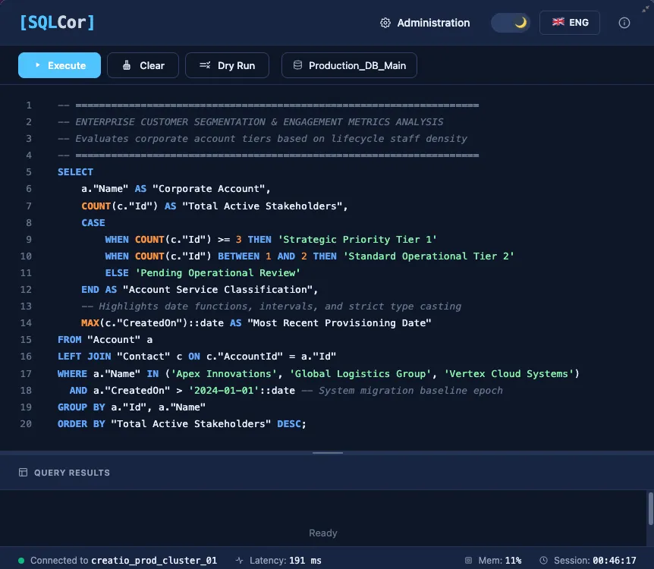This screenshot has height=569, width=654.
Task: Click 'Vertex Cloud Systems' string
Action: coord(509,374)
